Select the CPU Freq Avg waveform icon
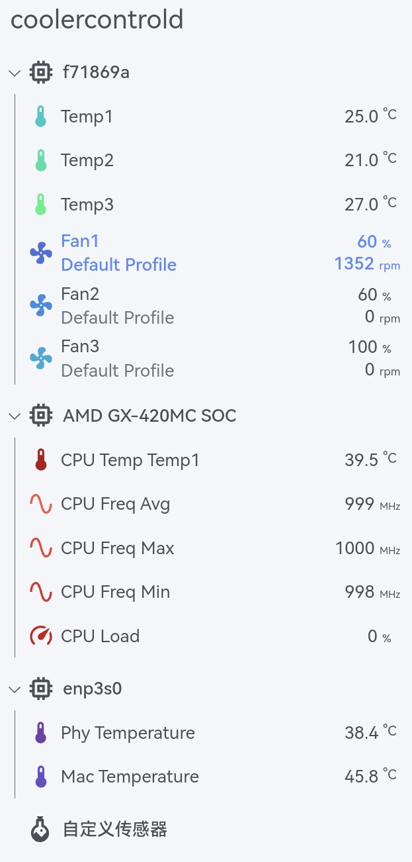This screenshot has height=862, width=412. pos(41,503)
